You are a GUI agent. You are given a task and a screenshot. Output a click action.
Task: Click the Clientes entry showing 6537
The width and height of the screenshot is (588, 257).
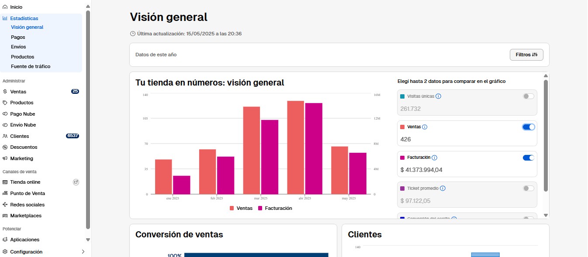coord(20,136)
